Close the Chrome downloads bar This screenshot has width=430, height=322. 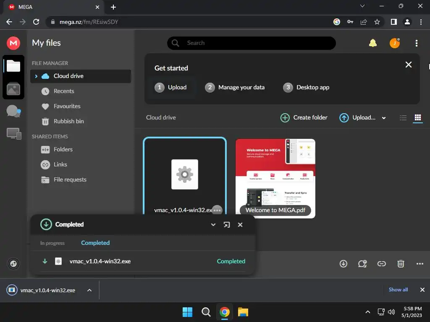pos(422,290)
